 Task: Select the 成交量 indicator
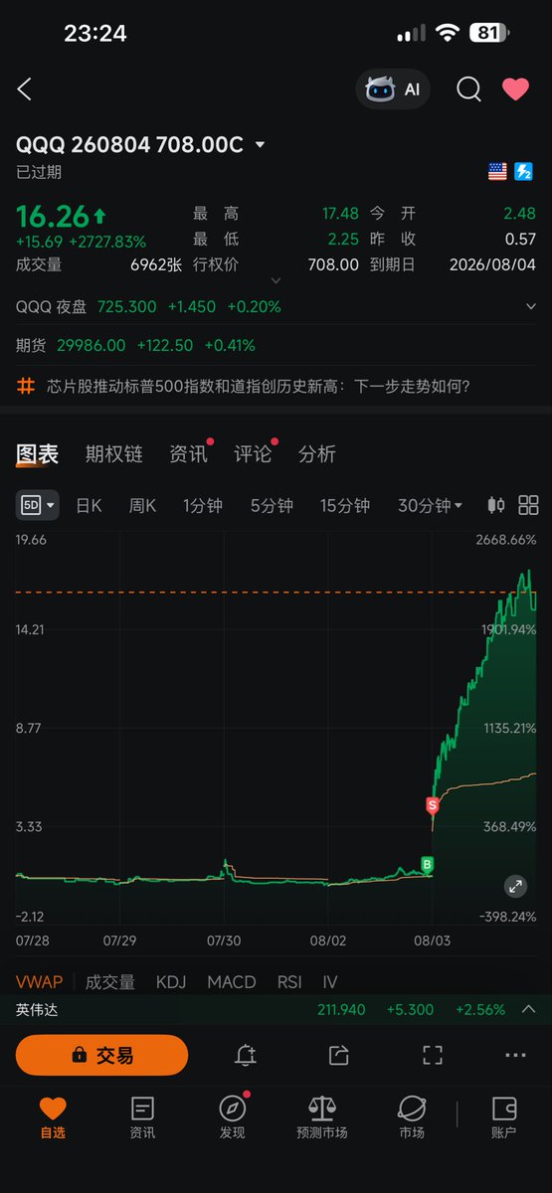pos(109,982)
